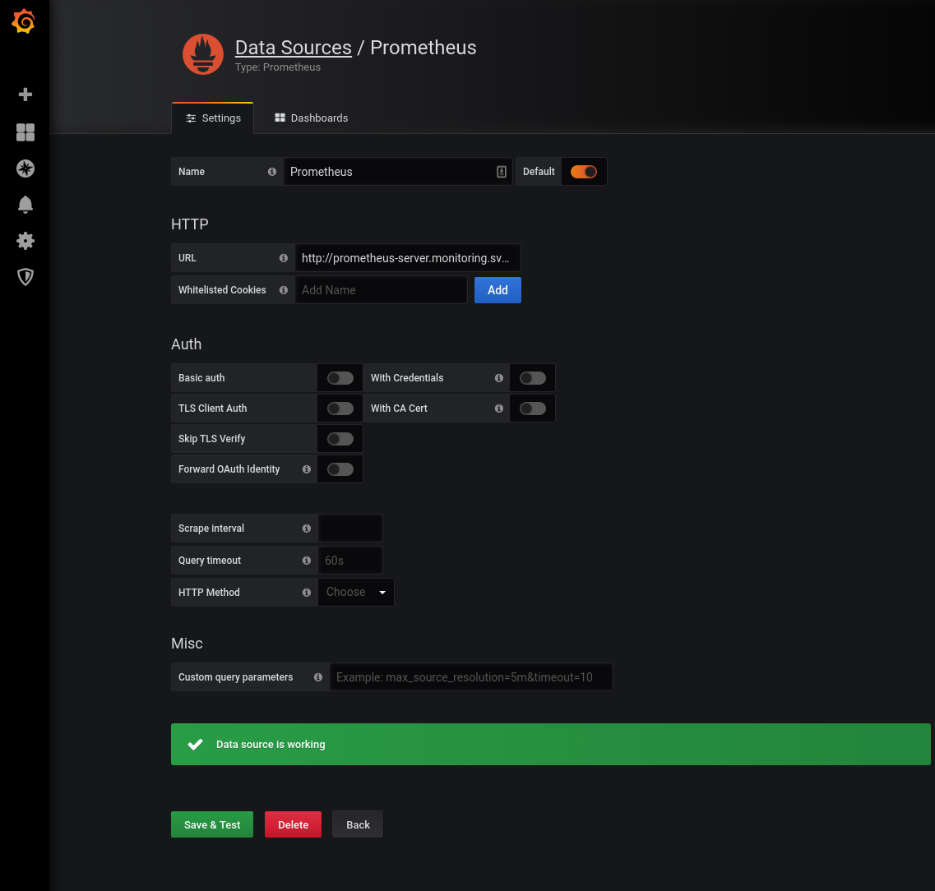The height and width of the screenshot is (891, 935).
Task: Turn on Skip TLS Verify
Action: [x=340, y=438]
